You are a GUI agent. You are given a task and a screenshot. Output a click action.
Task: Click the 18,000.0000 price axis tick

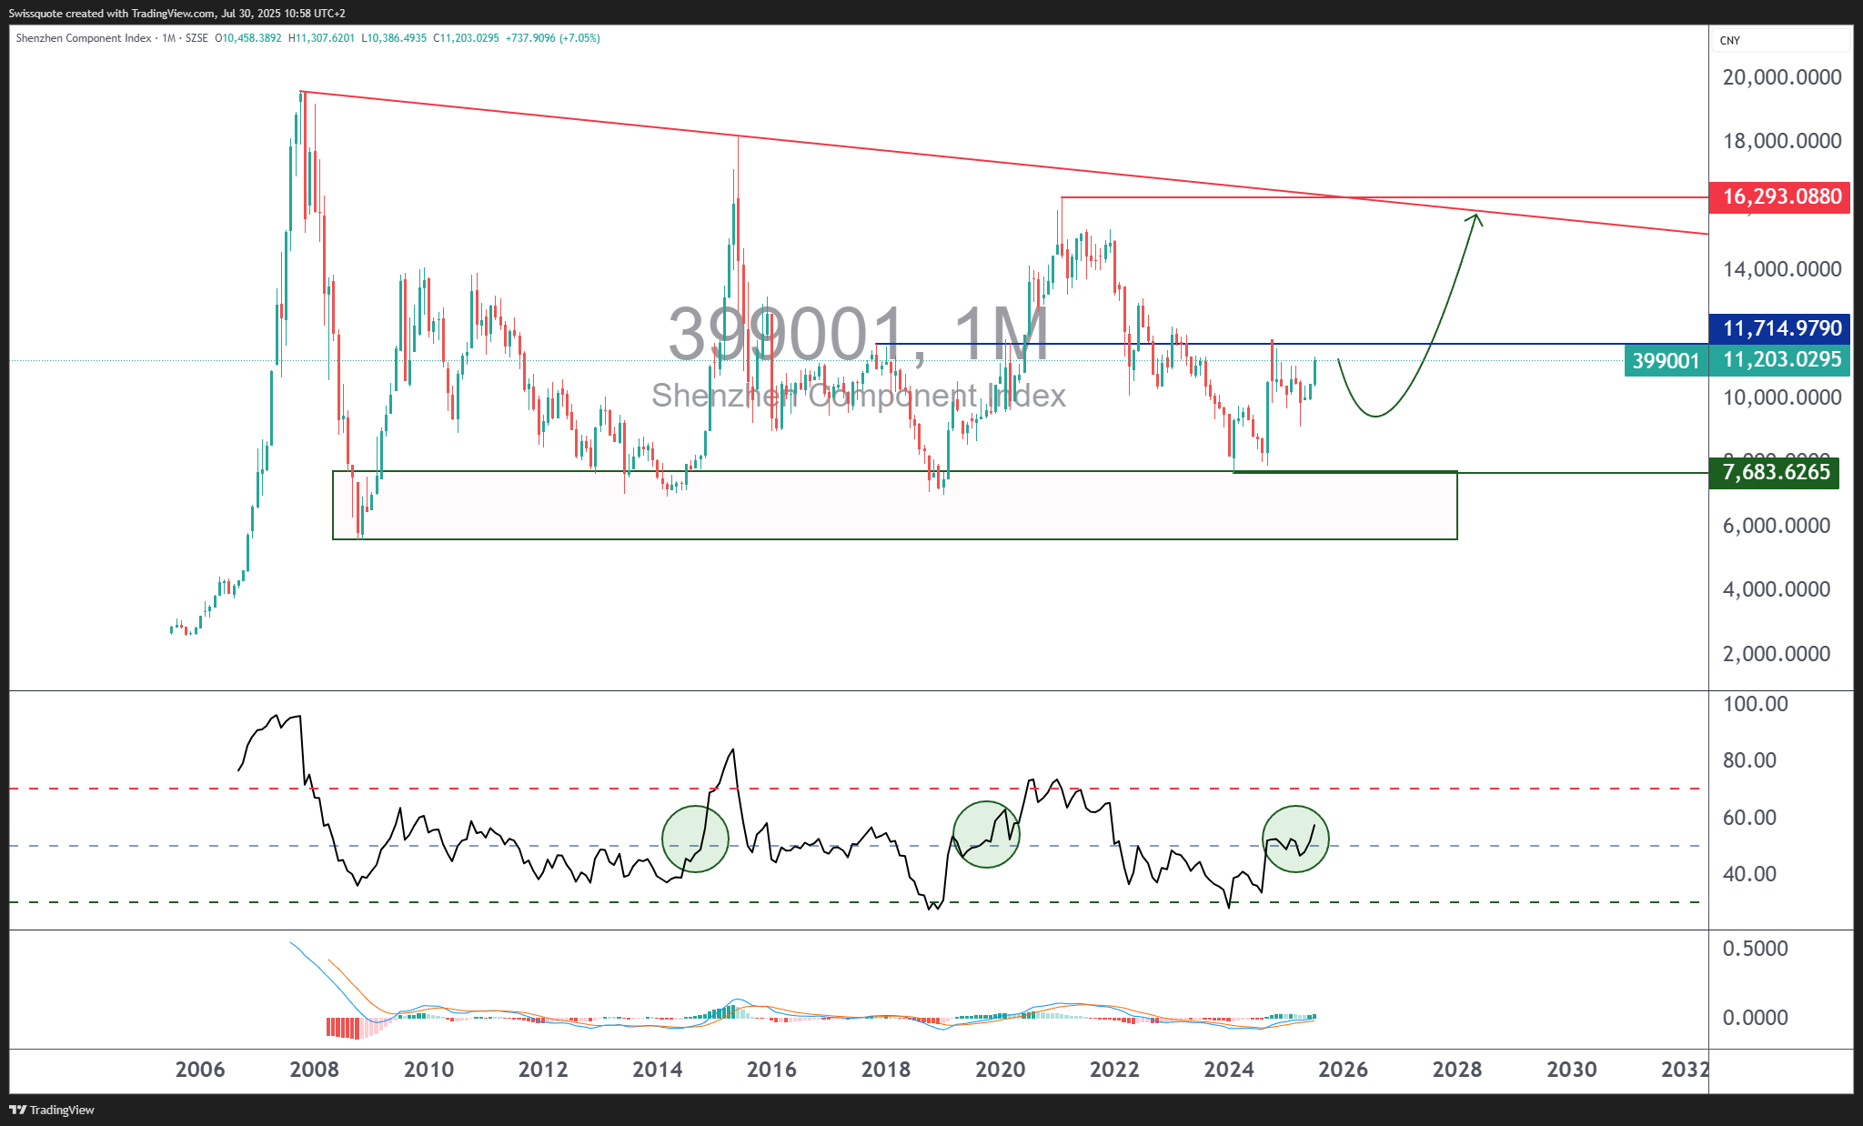(1782, 141)
